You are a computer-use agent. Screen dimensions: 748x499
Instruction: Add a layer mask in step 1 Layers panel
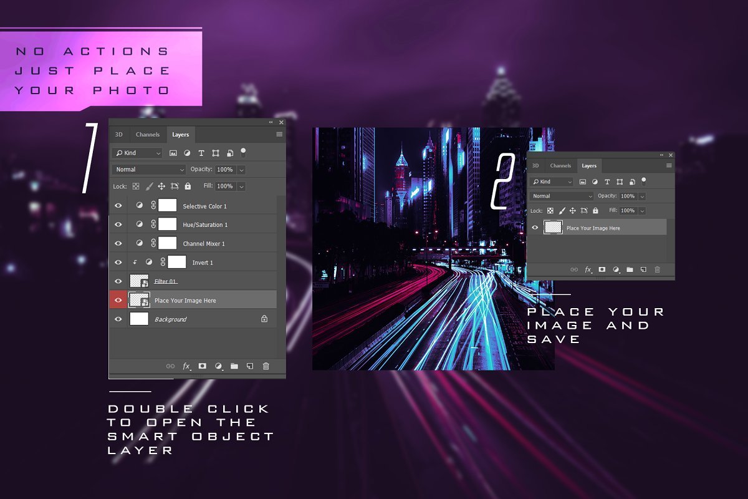point(203,366)
